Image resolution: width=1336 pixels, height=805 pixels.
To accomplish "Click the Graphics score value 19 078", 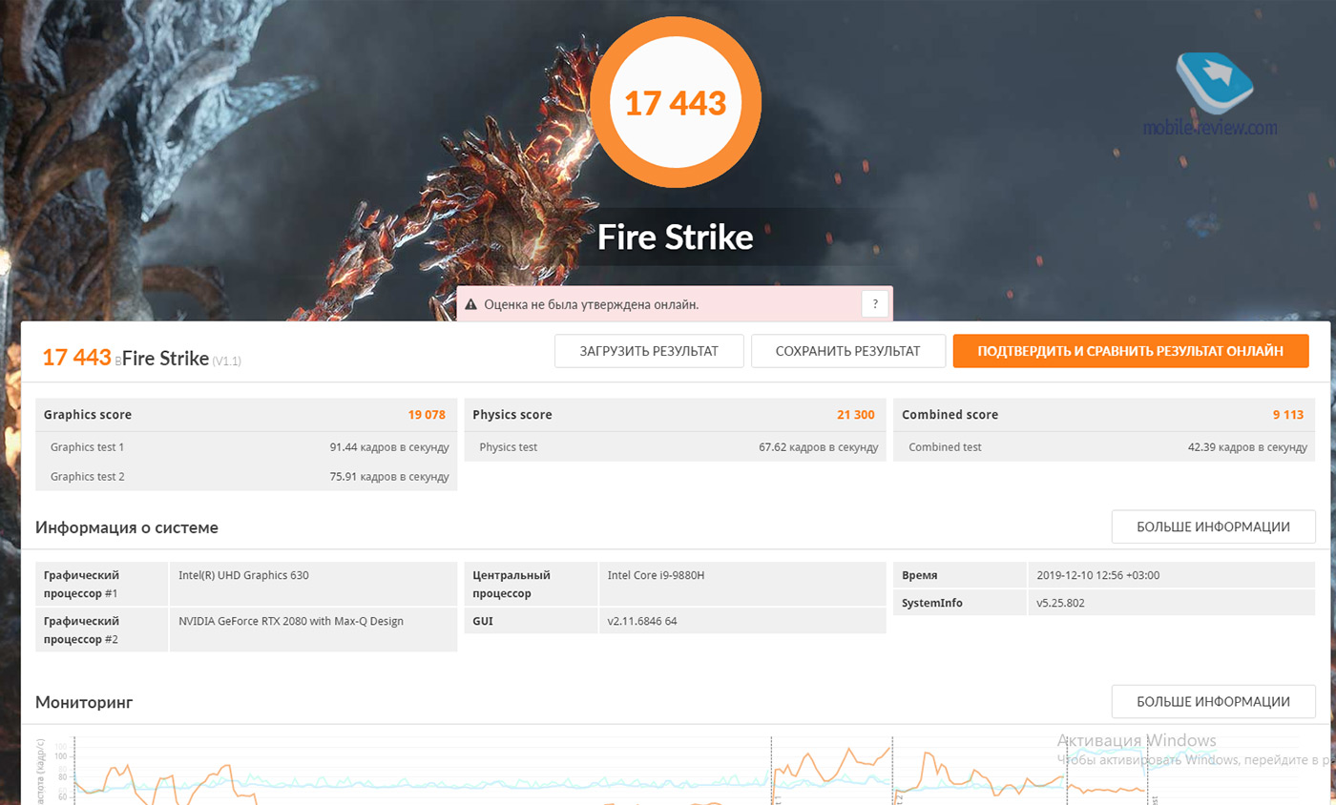I will coord(427,415).
